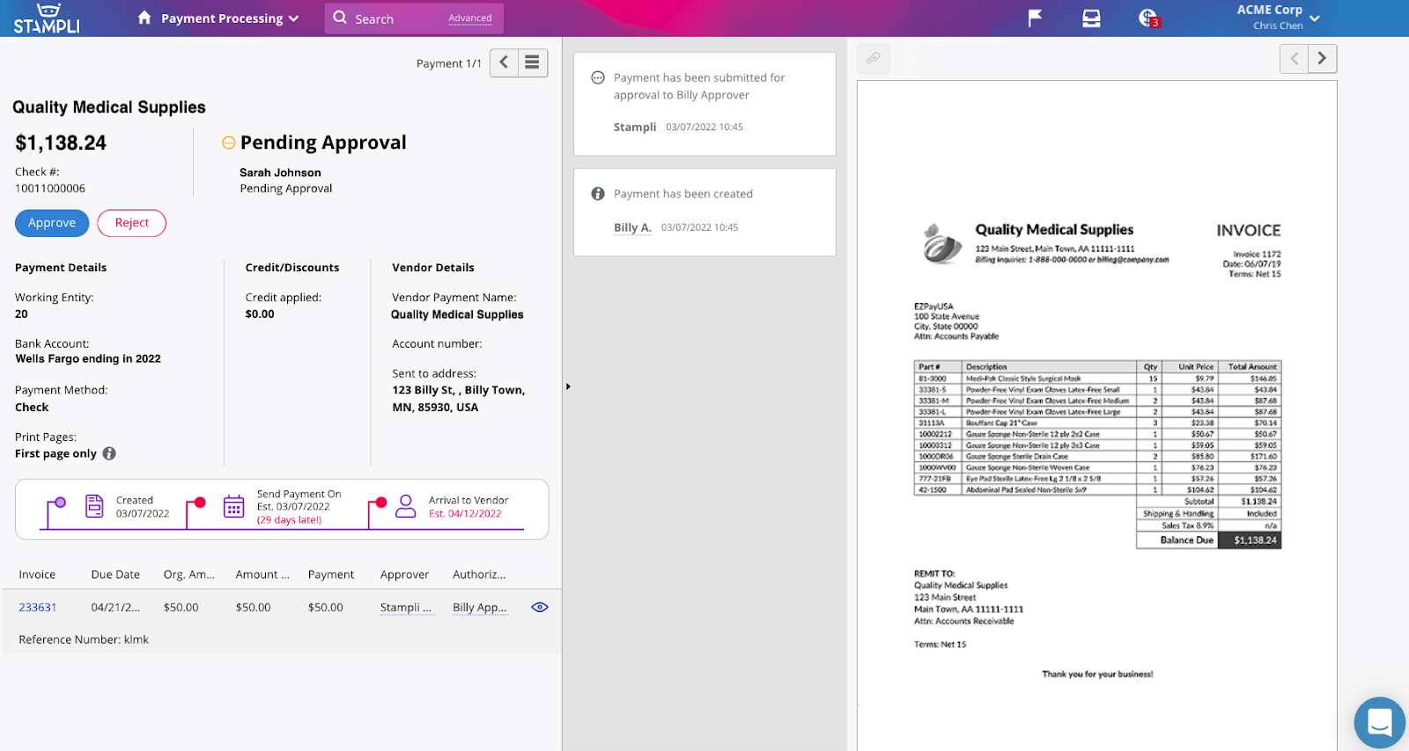Image resolution: width=1409 pixels, height=751 pixels.
Task: Click the Print Pages info icon
Action: pos(109,453)
